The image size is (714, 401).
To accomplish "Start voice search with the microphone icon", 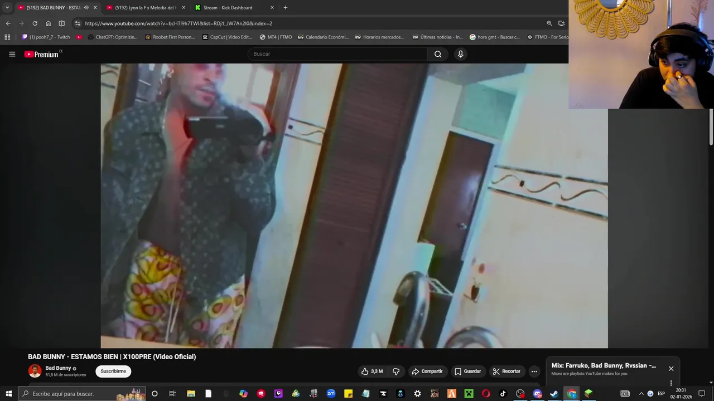I will click(460, 54).
